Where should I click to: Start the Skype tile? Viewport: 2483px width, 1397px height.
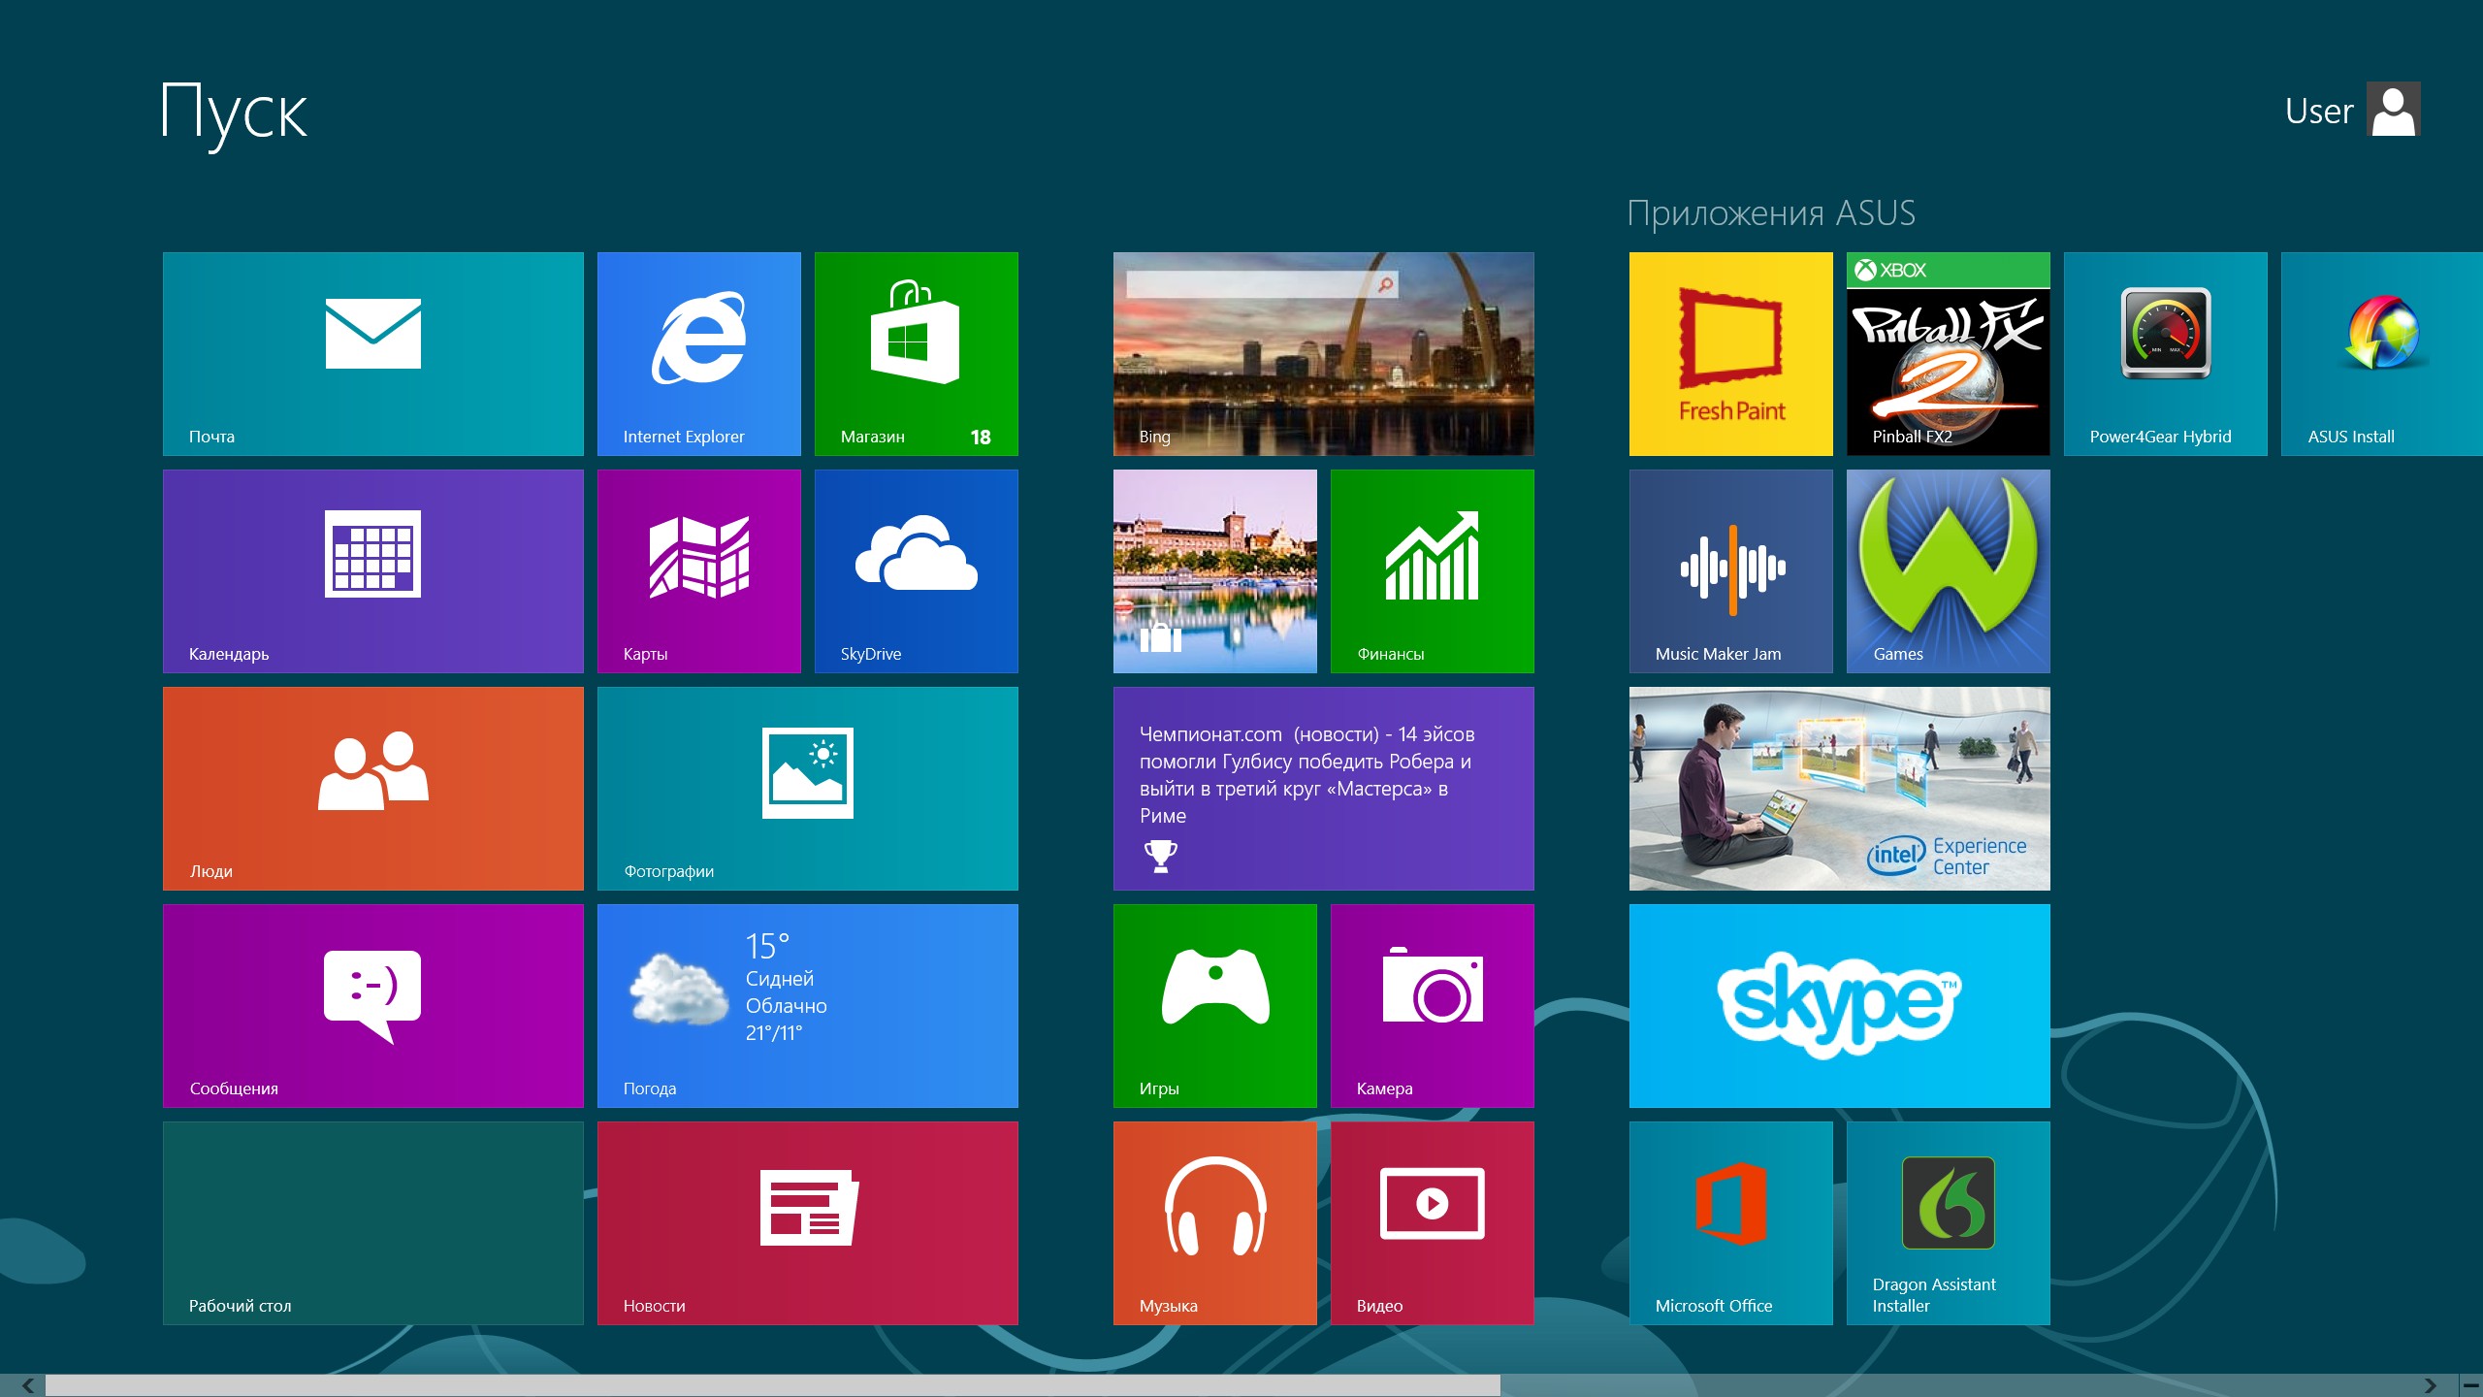point(1839,1006)
